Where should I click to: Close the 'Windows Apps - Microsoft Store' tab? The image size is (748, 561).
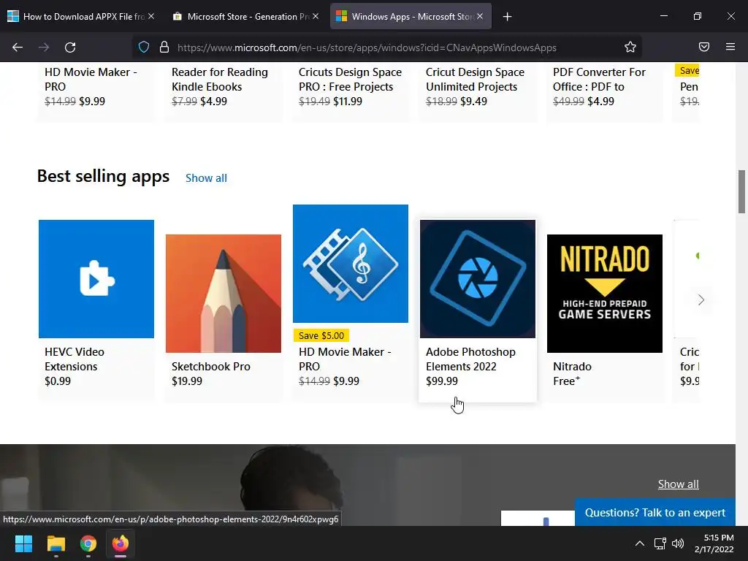[480, 16]
